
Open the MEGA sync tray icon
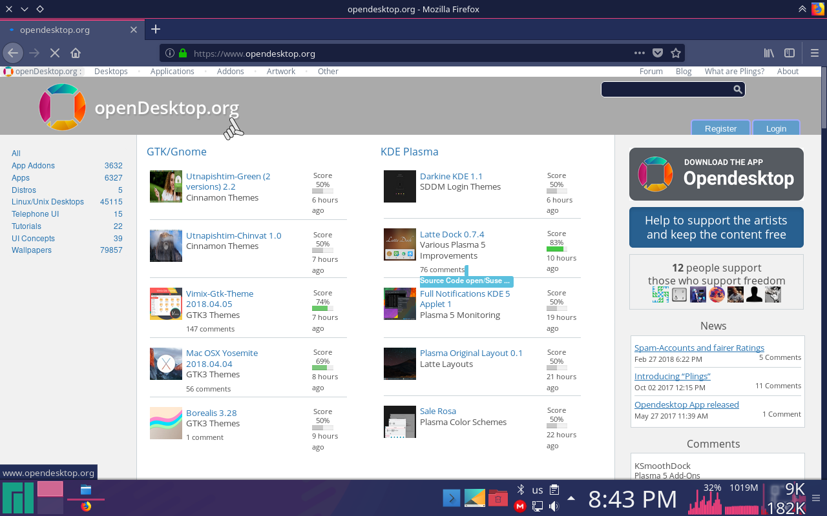[x=520, y=506]
